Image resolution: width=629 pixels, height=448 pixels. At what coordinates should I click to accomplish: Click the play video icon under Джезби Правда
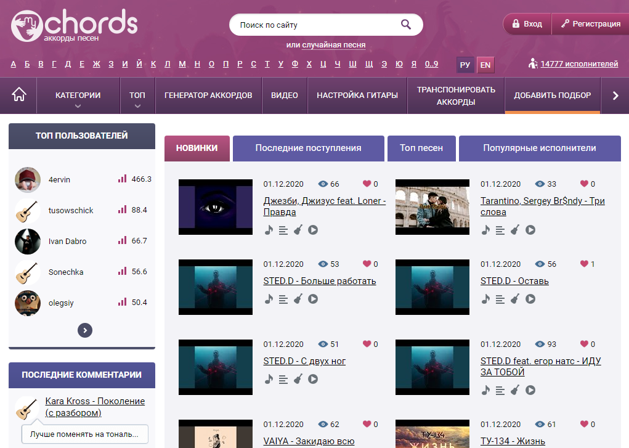coord(313,230)
